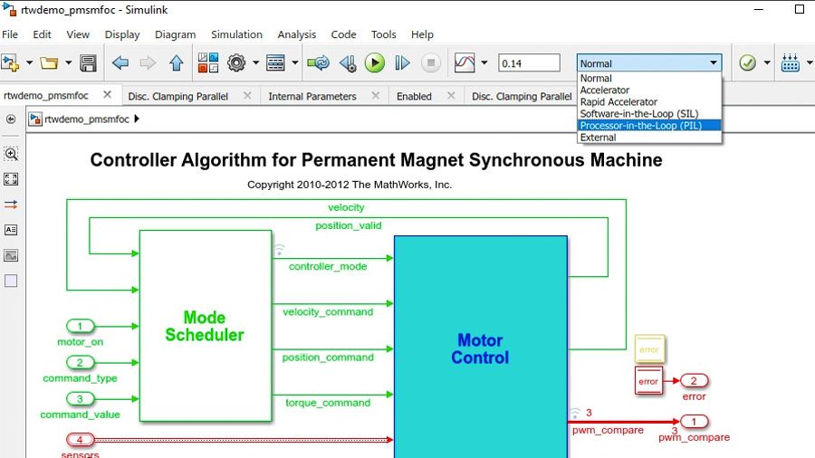Pick Rapid Accelerator simulation mode

[618, 102]
